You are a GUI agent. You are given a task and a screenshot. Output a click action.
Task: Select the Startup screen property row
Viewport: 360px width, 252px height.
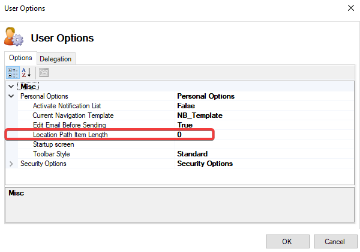pyautogui.click(x=53, y=144)
